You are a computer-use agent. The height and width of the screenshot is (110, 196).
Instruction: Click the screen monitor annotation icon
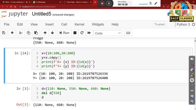(x=192, y=96)
